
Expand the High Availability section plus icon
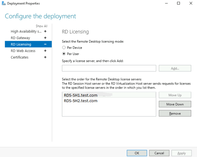click(x=45, y=31)
